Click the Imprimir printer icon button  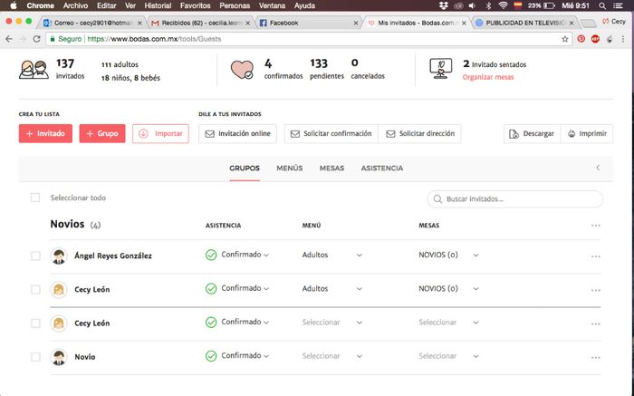coord(587,133)
